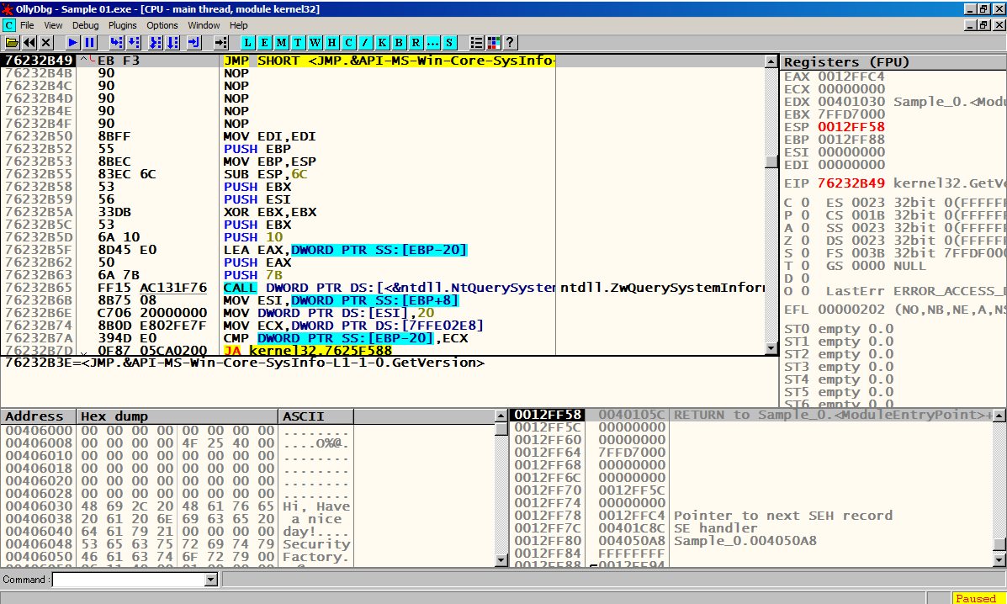Open Call stack with K button
The image size is (1007, 604).
[x=382, y=42]
